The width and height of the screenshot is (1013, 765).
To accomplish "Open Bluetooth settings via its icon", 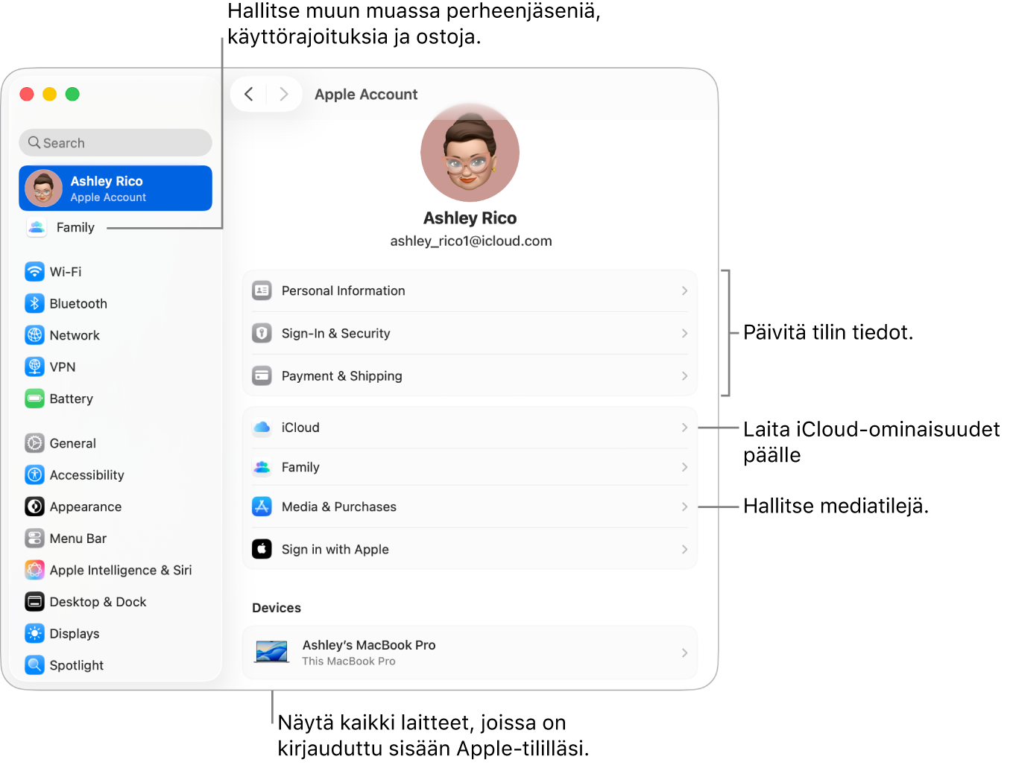I will coord(35,303).
